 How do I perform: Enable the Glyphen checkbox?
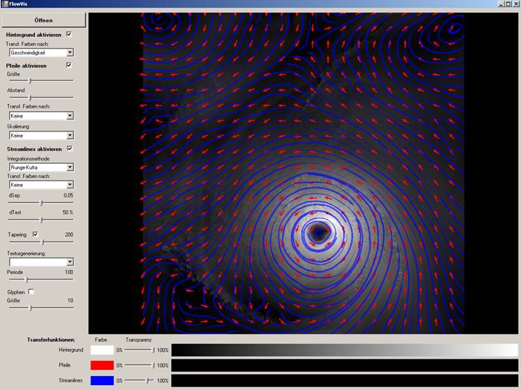coord(31,291)
